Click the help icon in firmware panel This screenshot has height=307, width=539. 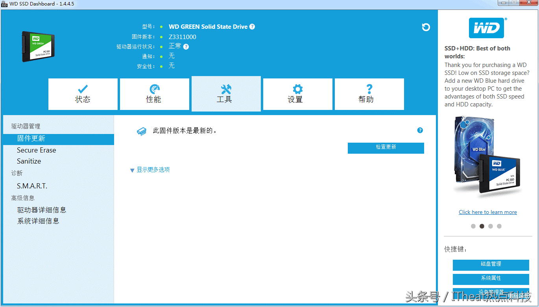click(420, 130)
